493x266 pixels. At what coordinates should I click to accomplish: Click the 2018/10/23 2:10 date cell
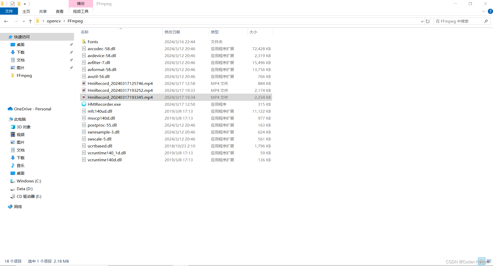[x=180, y=146]
